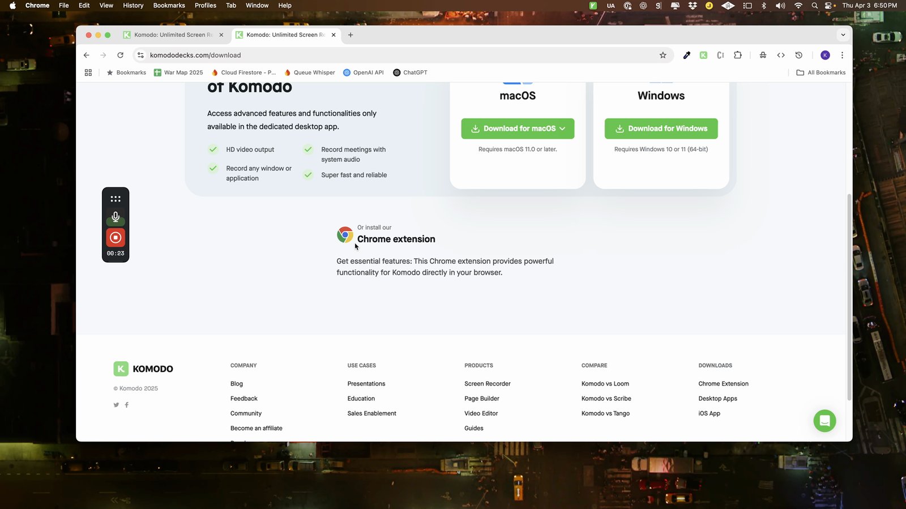Expand the All Bookmarks folder

click(x=820, y=72)
